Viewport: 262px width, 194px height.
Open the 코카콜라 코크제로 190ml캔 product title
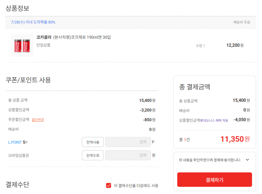pyautogui.click(x=73, y=37)
